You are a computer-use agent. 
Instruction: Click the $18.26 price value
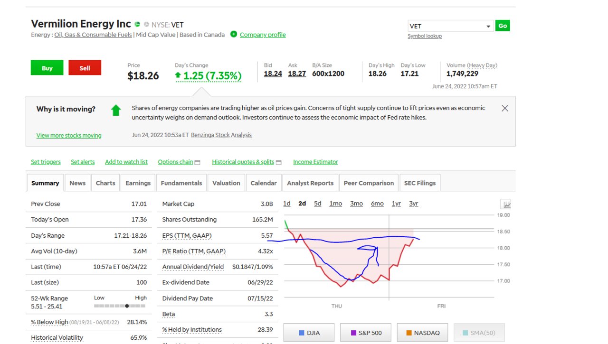pyautogui.click(x=143, y=76)
